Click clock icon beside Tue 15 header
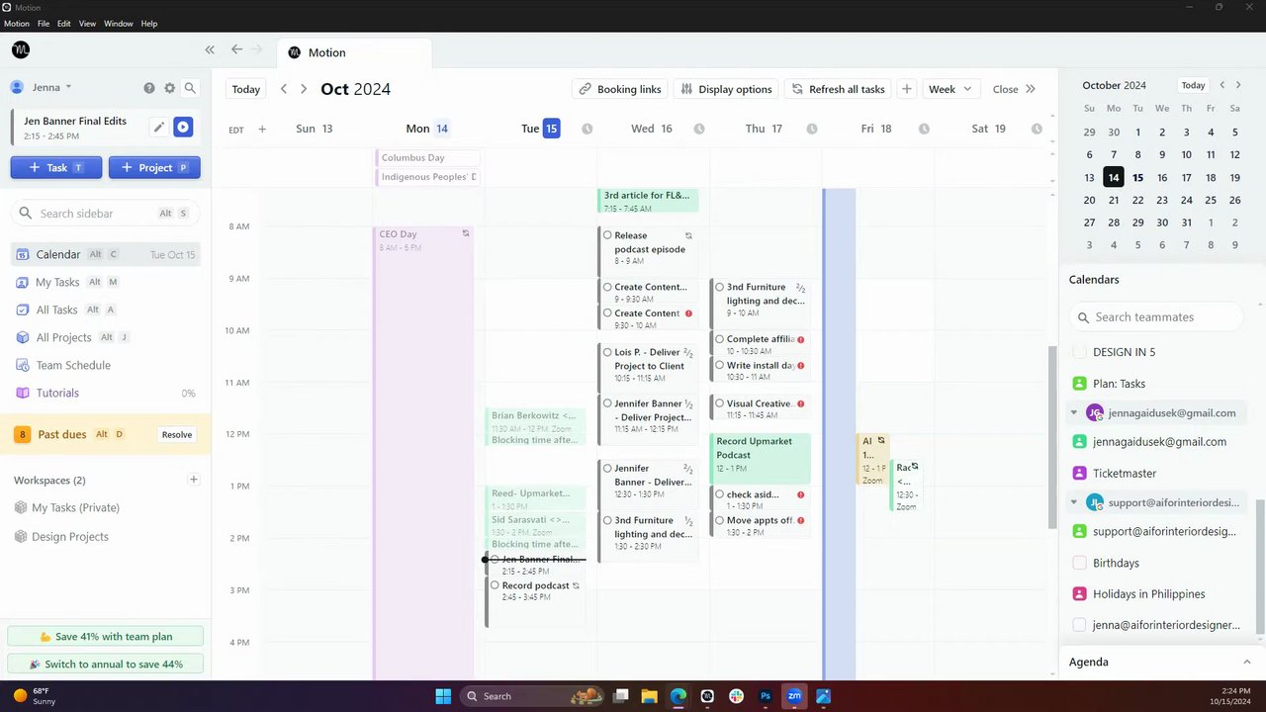The width and height of the screenshot is (1266, 712). tap(588, 129)
